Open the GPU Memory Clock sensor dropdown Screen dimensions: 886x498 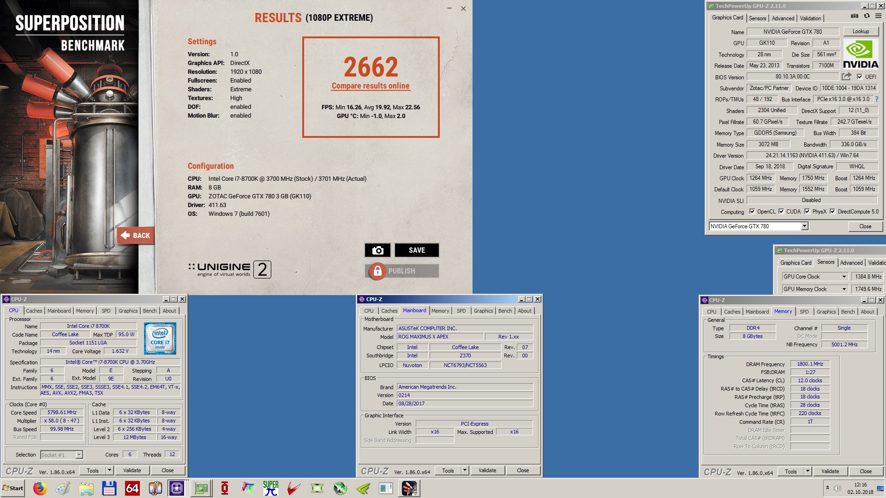coord(844,289)
